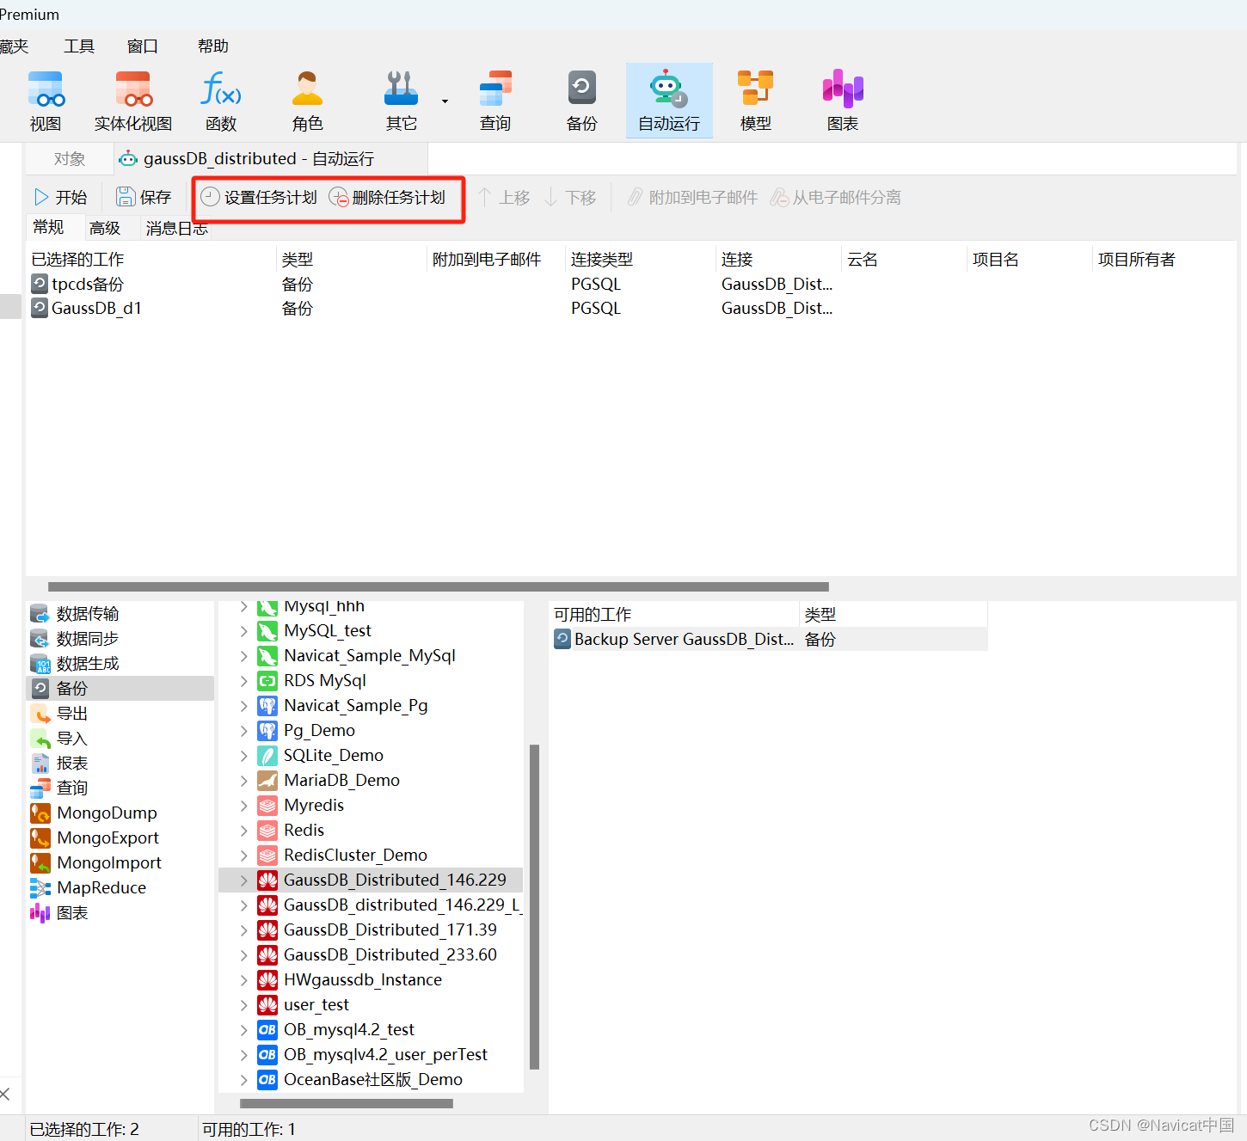Open the 函数 function icon
The image size is (1247, 1141).
(221, 101)
